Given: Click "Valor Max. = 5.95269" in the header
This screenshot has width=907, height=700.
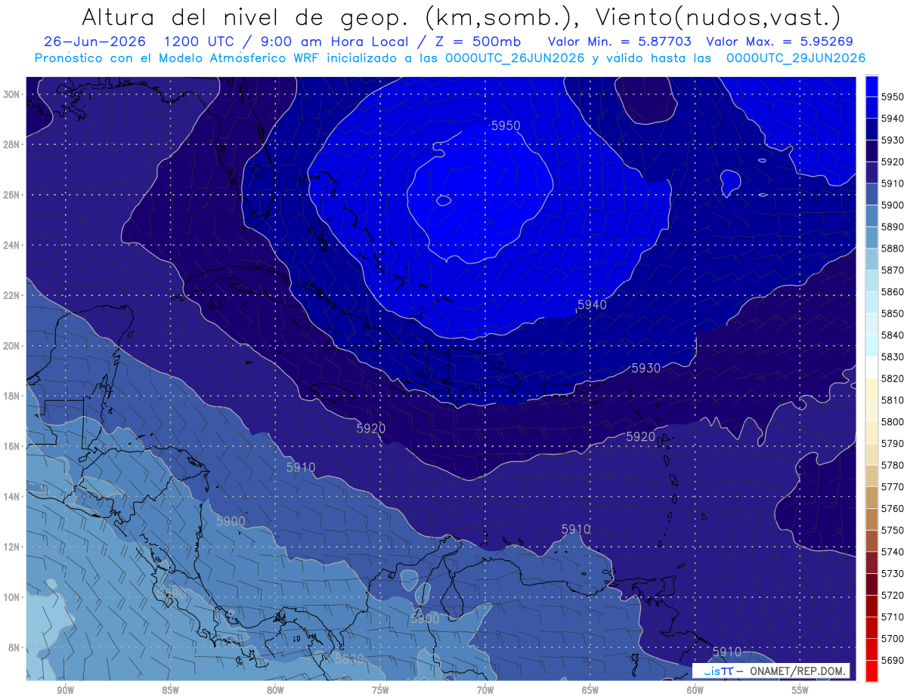Looking at the screenshot, I should click(x=780, y=42).
